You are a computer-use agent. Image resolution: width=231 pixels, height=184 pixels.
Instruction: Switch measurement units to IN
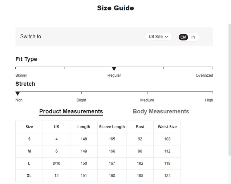tap(193, 37)
